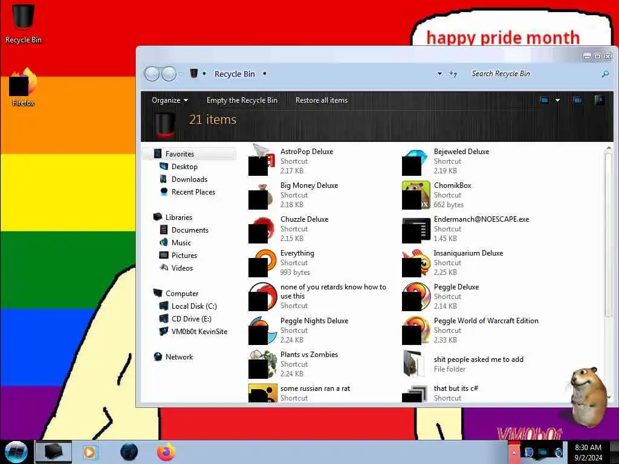Viewport: 619px width, 464px height.
Task: Open the Firefox desktop shortcut
Action: [23, 87]
